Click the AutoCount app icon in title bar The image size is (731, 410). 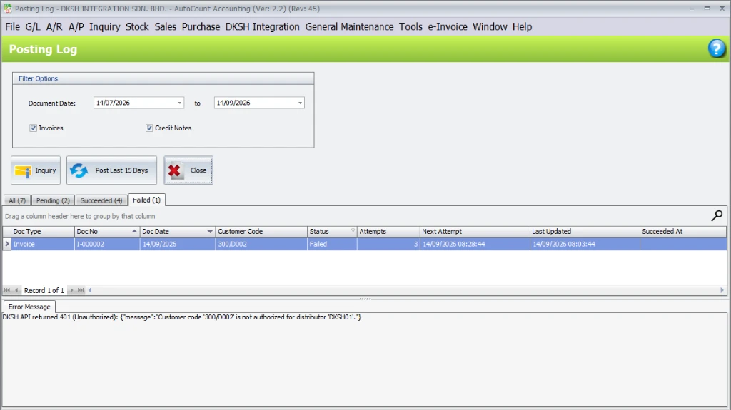7,9
